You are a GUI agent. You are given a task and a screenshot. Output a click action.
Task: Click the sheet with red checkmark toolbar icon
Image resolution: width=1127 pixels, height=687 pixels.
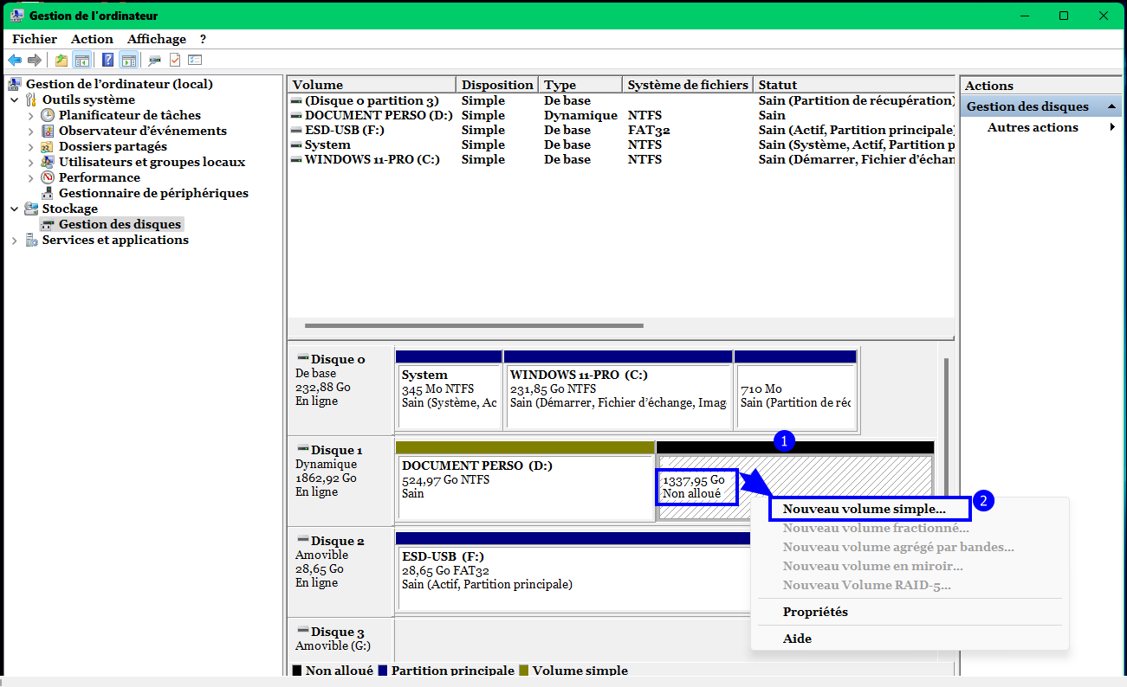(175, 60)
